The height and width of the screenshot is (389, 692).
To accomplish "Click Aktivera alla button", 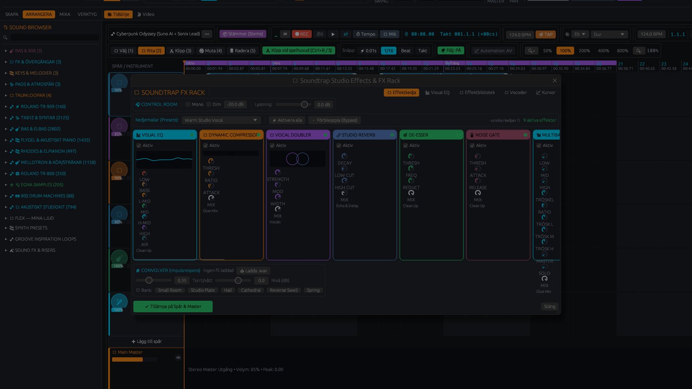I will click(287, 120).
